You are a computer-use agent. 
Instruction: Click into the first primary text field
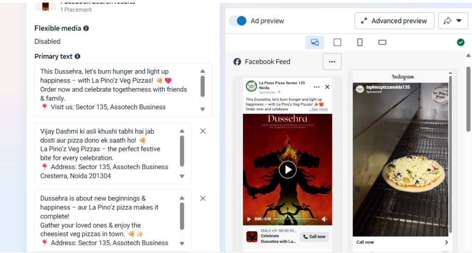coord(118,90)
